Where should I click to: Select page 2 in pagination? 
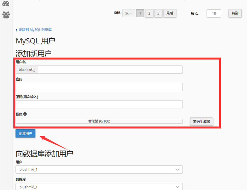(149, 13)
